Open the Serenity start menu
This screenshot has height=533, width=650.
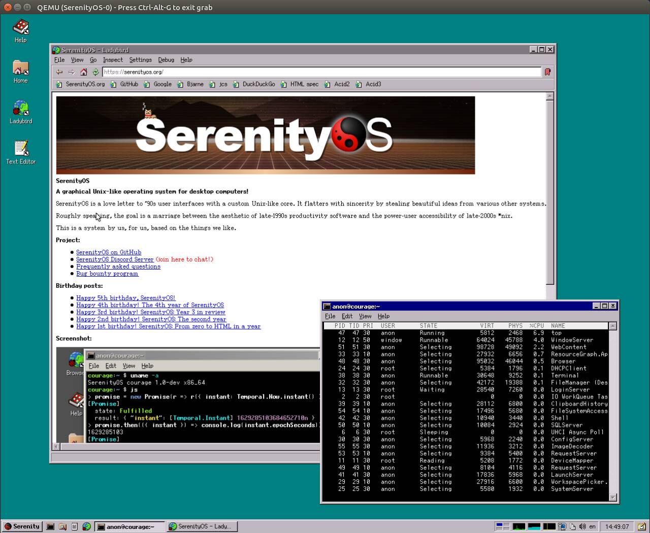(x=22, y=526)
